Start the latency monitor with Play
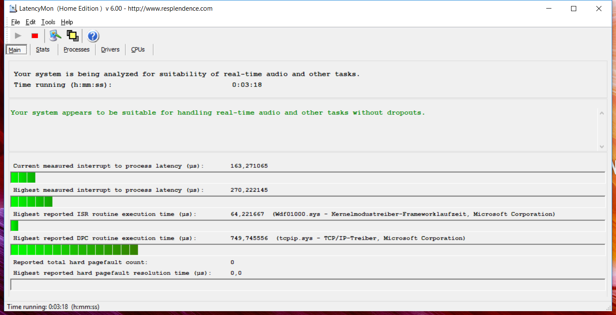The width and height of the screenshot is (616, 315). coord(18,36)
